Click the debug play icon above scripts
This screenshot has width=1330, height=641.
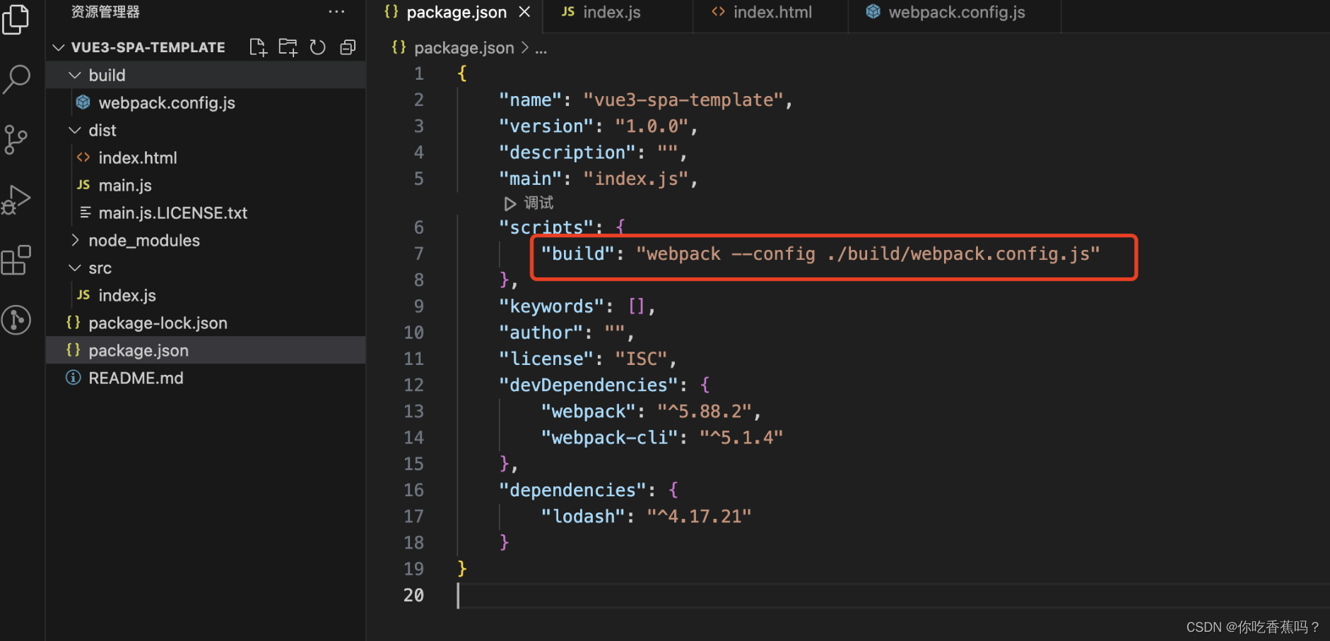pos(510,203)
